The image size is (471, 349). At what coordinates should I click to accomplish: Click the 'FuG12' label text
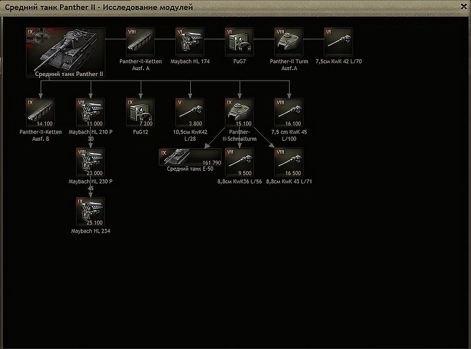click(x=141, y=132)
